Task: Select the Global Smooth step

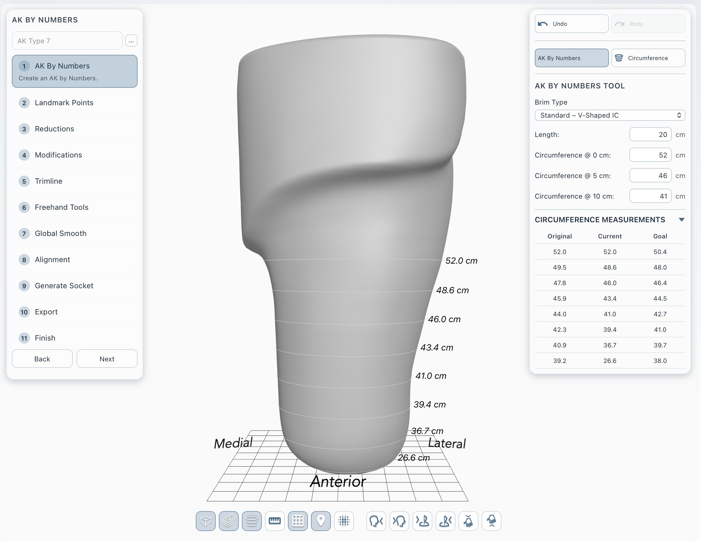Action: click(74, 233)
